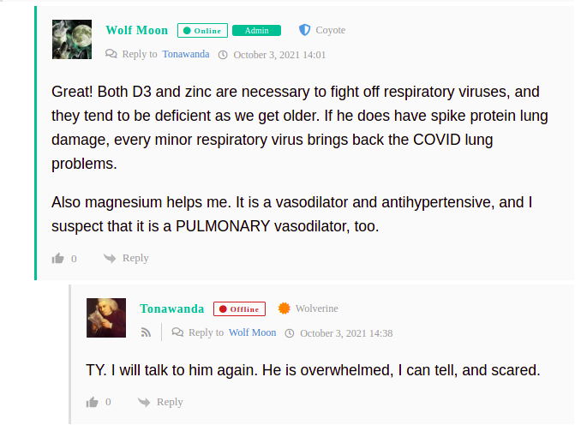Open Wolf Moon's profile via username
The height and width of the screenshot is (425, 587).
click(x=136, y=30)
